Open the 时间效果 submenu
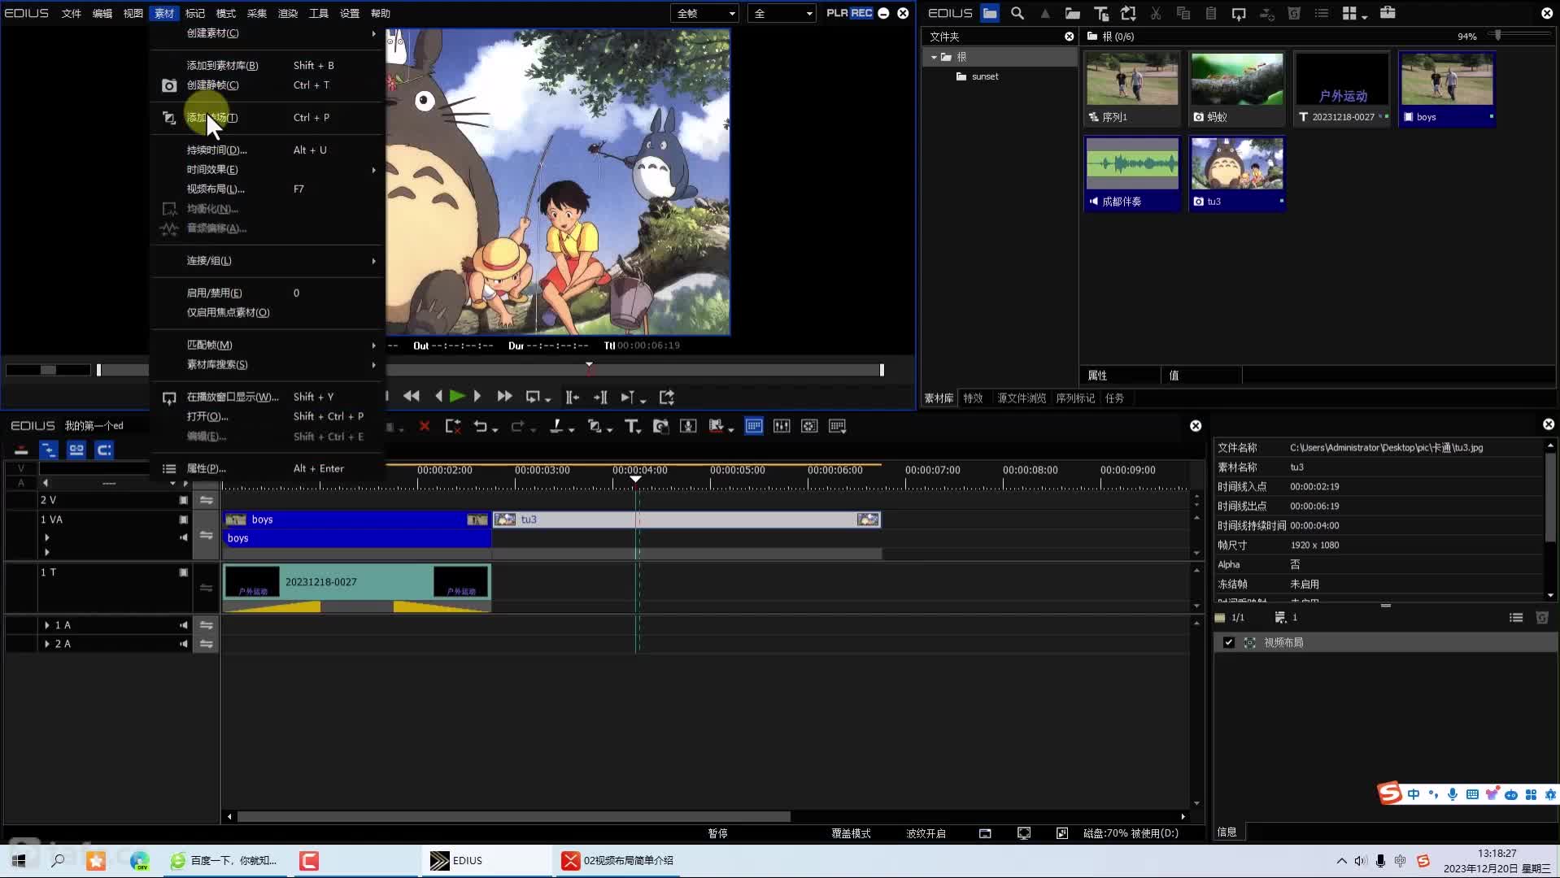Screen dimensions: 1560x878 coord(267,169)
